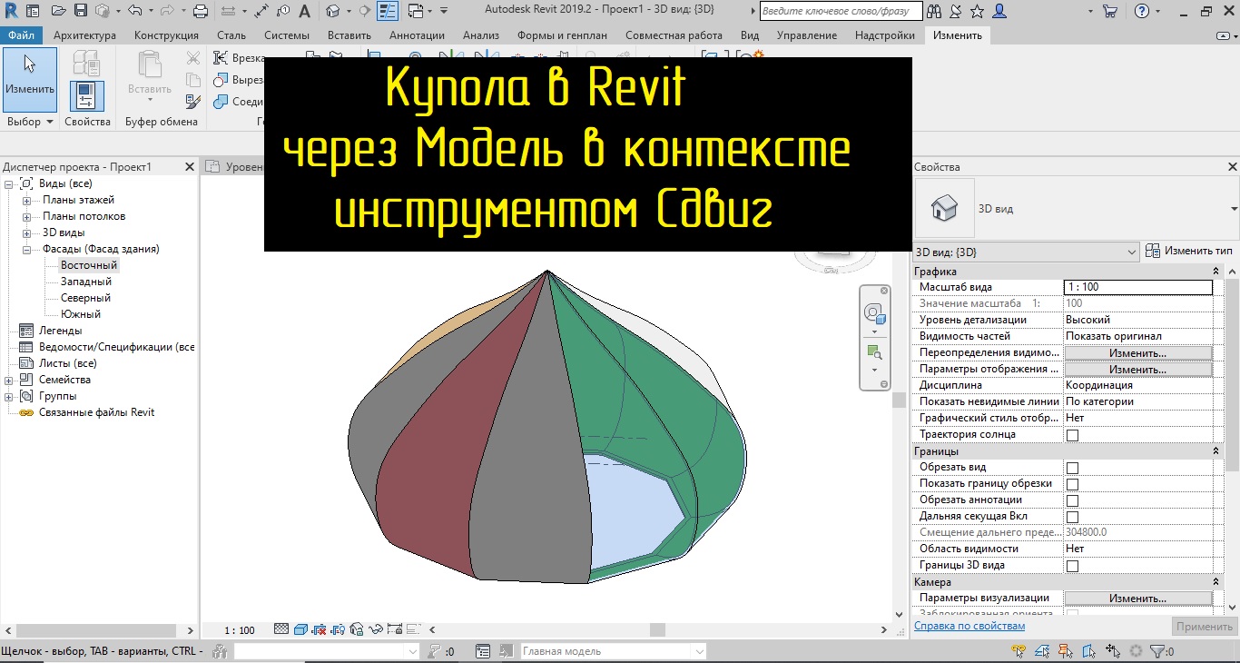Screen dimensions: 1240x663
Task: Print using the printer icon
Action: pos(201,12)
